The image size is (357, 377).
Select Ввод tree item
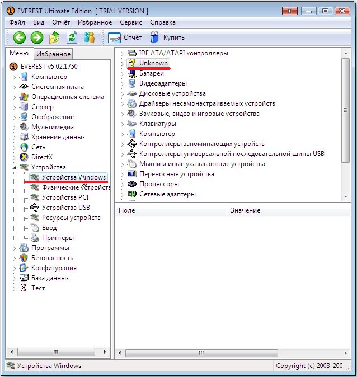[49, 228]
